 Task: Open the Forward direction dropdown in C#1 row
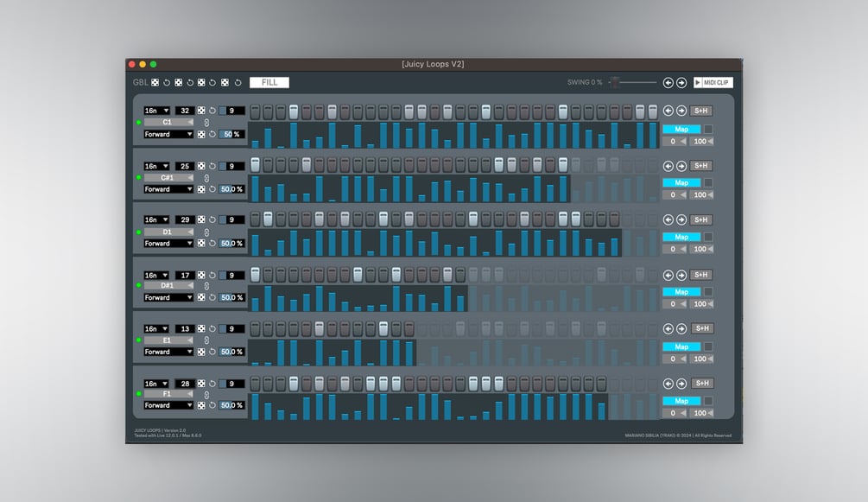point(168,189)
